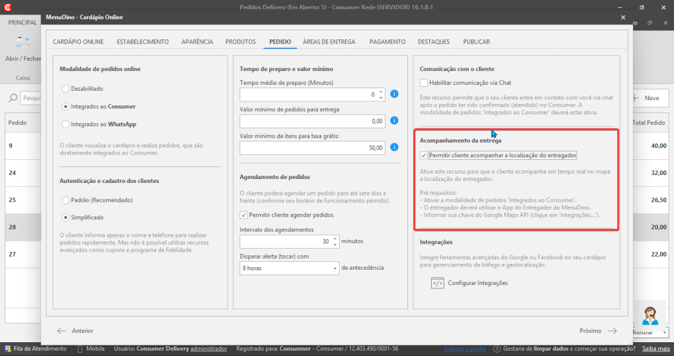Select pedido row 28 in background list
Screen dimensions: 674x356
23,227
